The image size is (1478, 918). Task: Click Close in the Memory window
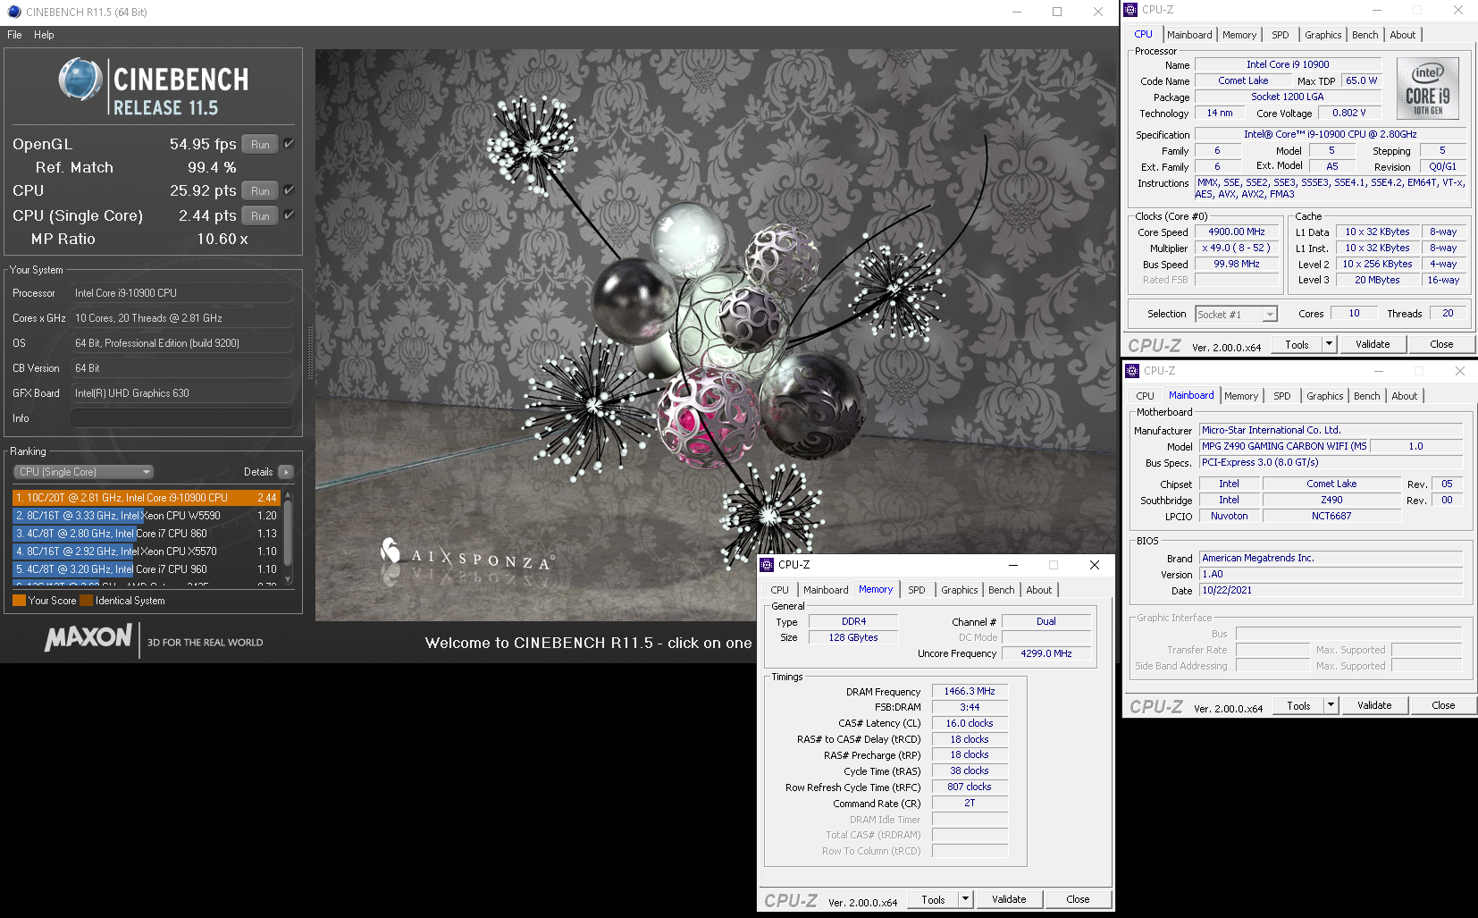[1078, 899]
